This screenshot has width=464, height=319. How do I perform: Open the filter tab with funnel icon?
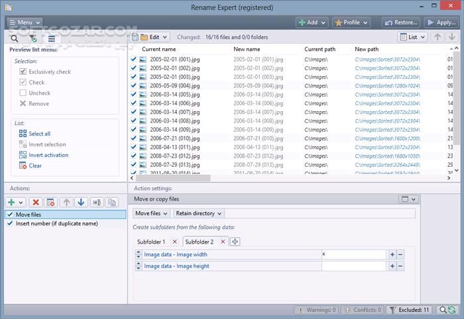33,38
